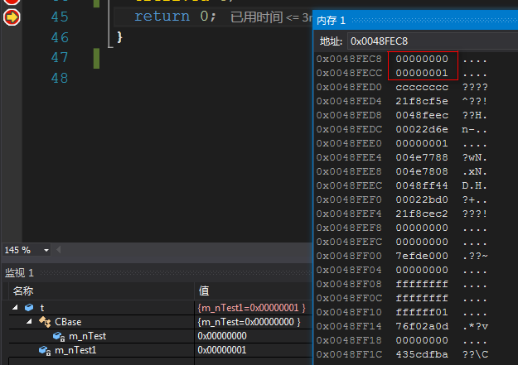Viewport: 518px width, 365px height.
Task: Select the m_nTest value 0x00000000
Action: (x=222, y=336)
